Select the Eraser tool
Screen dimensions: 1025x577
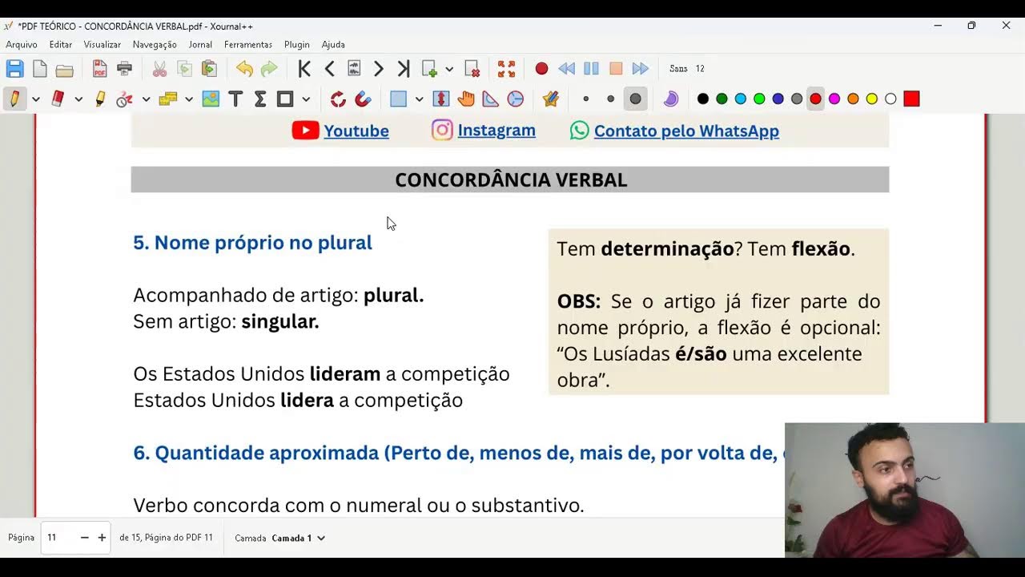tap(58, 99)
